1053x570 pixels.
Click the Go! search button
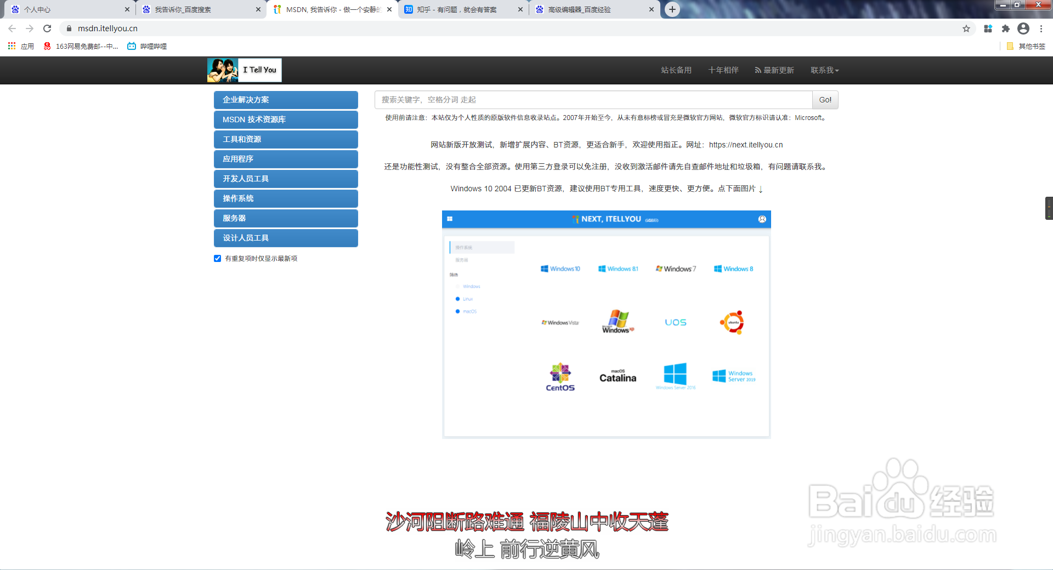tap(825, 100)
